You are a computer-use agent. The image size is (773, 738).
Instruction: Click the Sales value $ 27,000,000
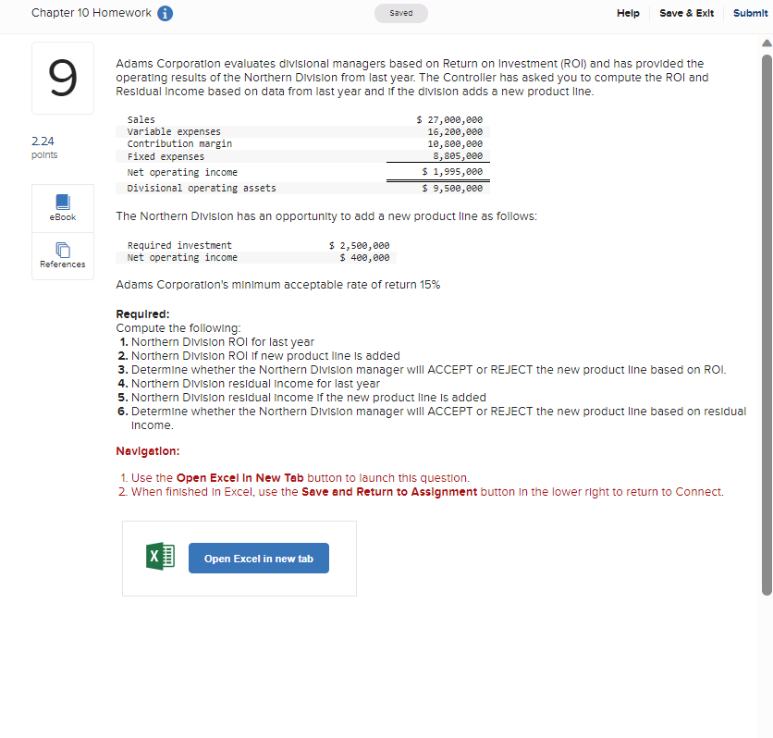click(449, 120)
